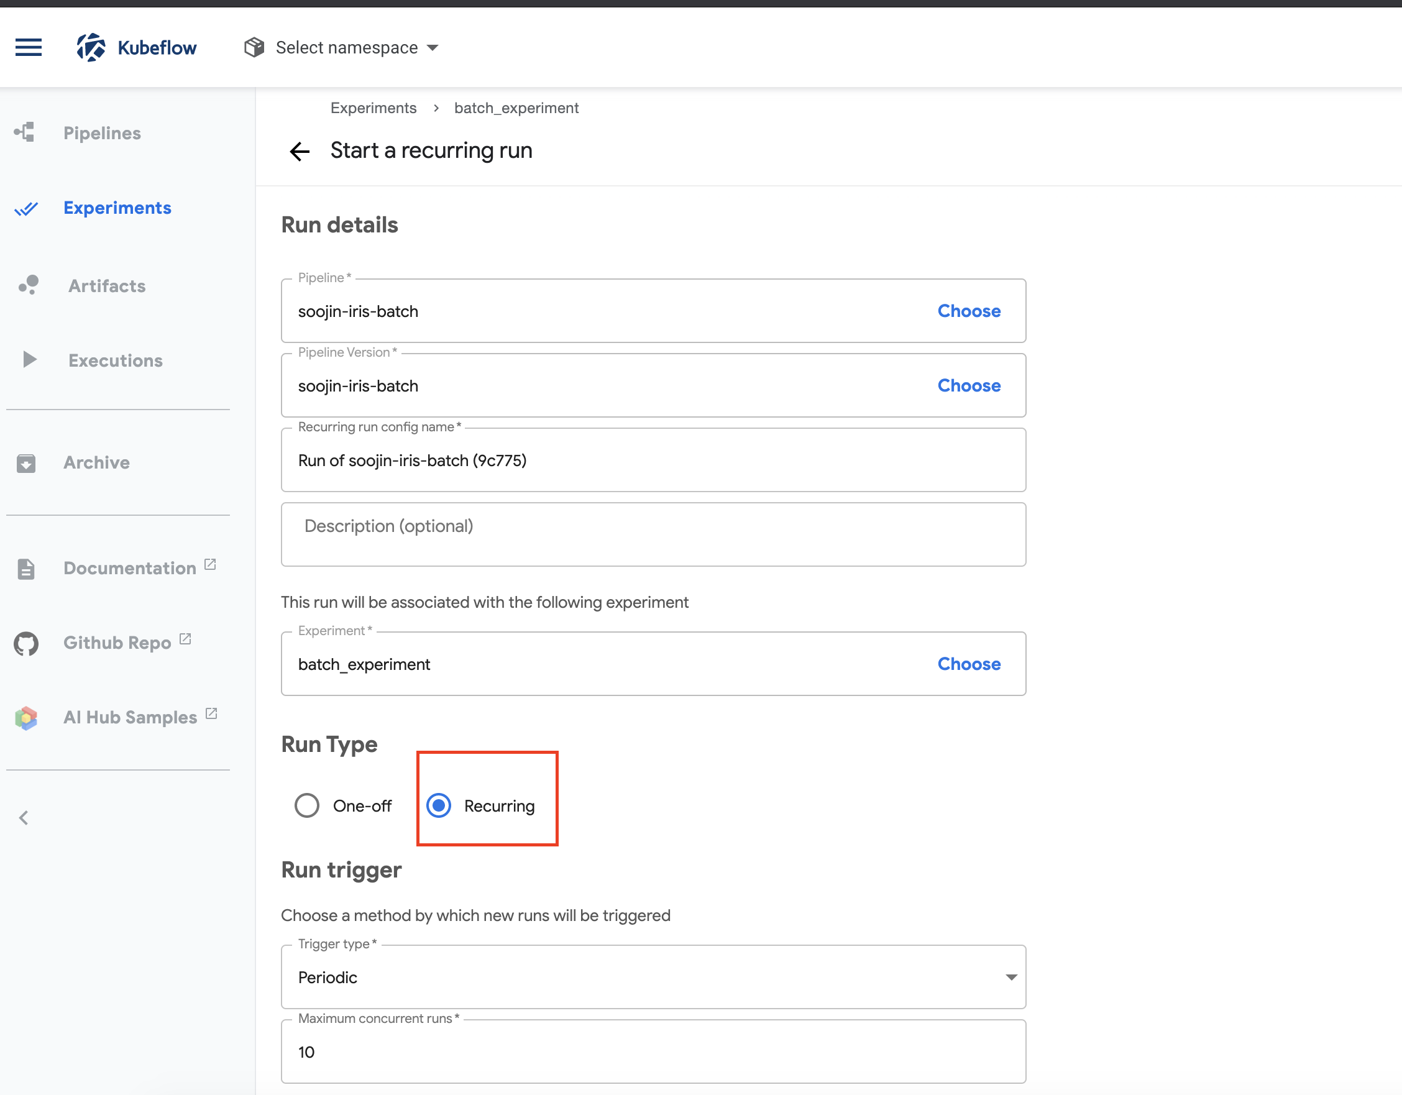Collapse the sidebar with chevron arrow
The image size is (1402, 1095).
24,817
